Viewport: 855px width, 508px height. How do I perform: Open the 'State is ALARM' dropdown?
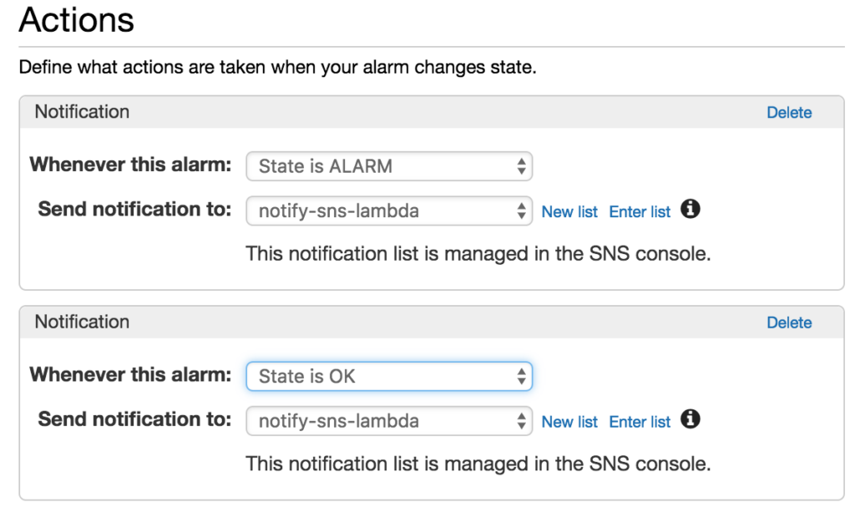pyautogui.click(x=389, y=166)
